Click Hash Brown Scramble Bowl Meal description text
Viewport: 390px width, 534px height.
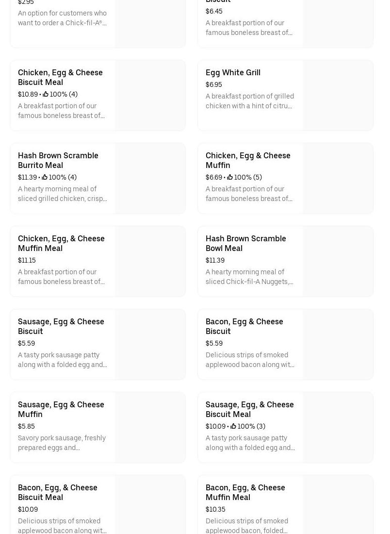[x=249, y=277]
